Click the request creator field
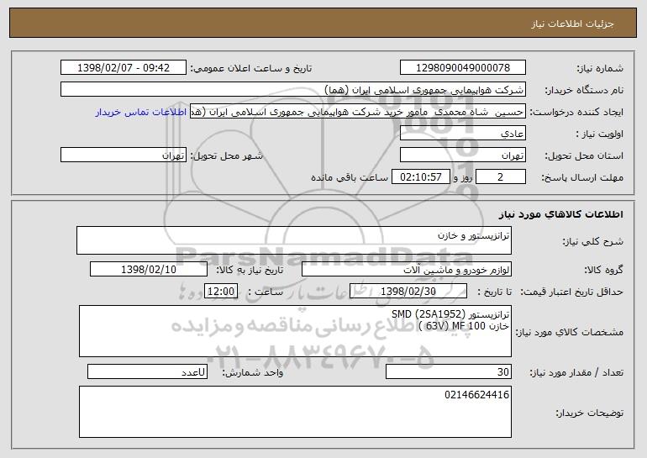Screen dimensions: 647x458 [x=358, y=112]
